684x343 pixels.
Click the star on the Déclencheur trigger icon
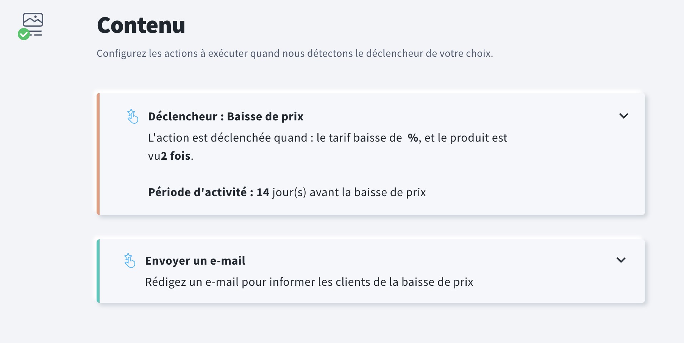click(131, 113)
